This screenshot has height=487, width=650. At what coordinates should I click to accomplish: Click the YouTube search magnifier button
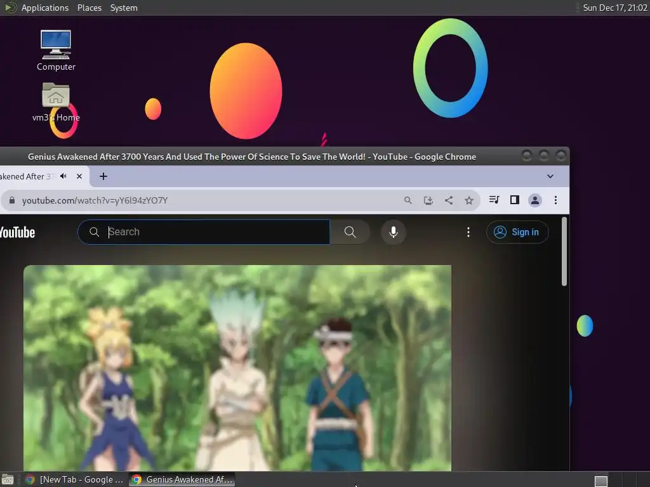[350, 232]
